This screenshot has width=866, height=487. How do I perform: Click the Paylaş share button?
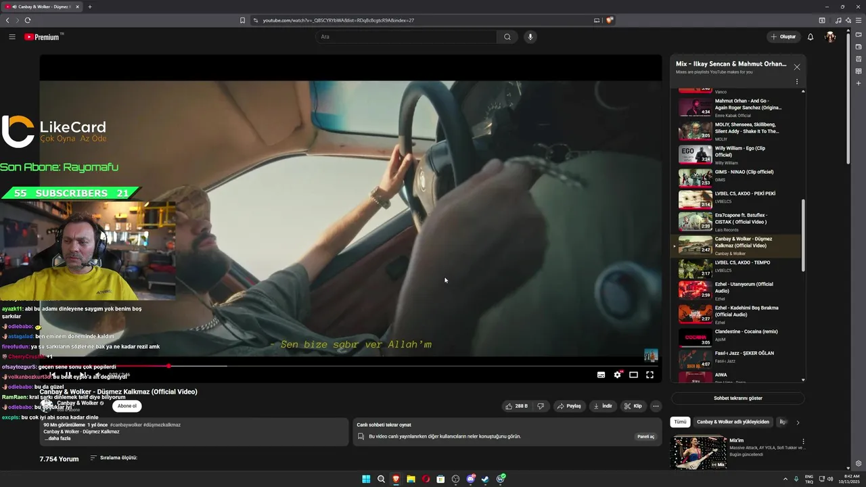coord(569,406)
